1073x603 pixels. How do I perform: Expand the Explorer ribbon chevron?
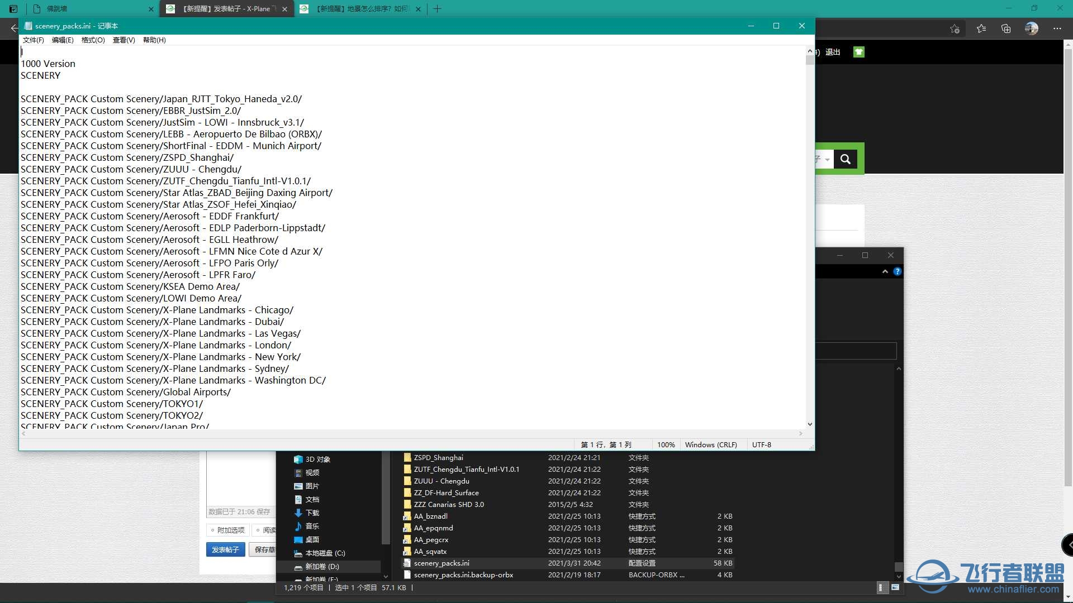885,271
